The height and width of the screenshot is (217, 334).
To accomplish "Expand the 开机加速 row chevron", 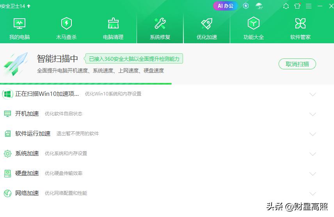I will tap(313, 114).
